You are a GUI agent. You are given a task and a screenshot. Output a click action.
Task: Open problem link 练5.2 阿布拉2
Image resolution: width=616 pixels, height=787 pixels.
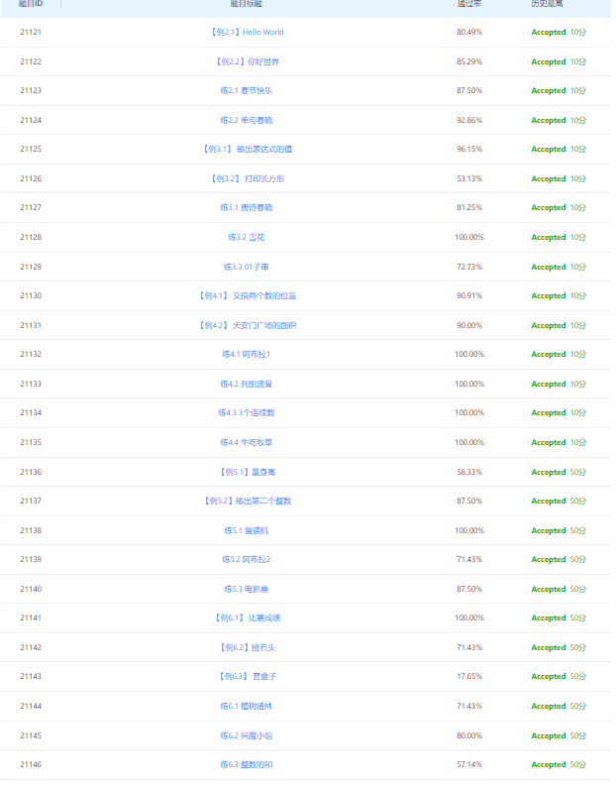(247, 559)
